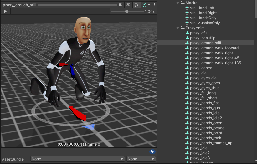This screenshot has width=257, height=164.
Task: Select proxy_crouch_walk_right_135 clip
Action: tap(216, 63)
